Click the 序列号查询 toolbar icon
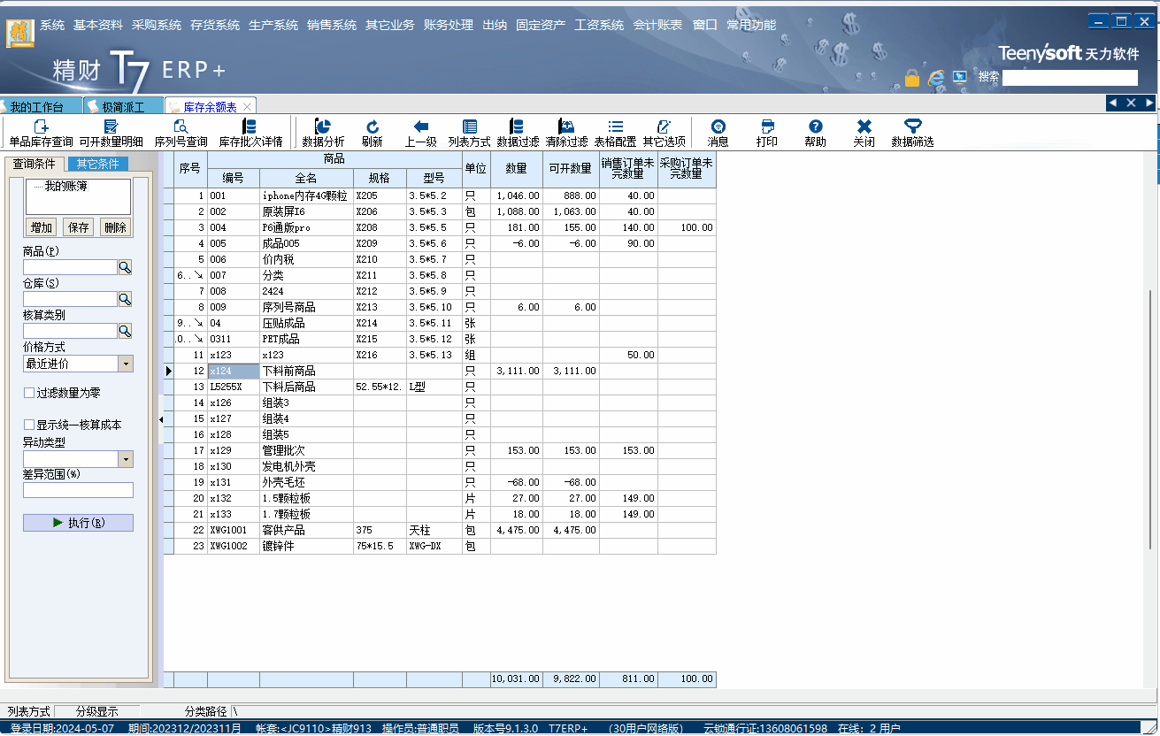 click(181, 127)
